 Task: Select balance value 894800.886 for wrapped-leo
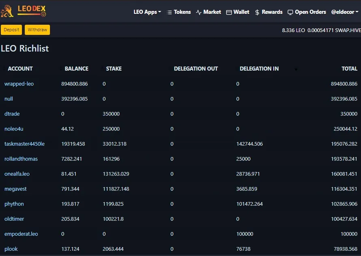(74, 84)
